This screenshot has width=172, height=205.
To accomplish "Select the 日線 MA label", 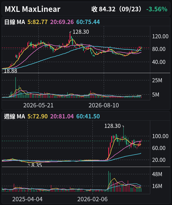I will tap(15, 22).
